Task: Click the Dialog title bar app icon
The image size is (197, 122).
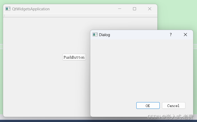Action: (x=95, y=35)
